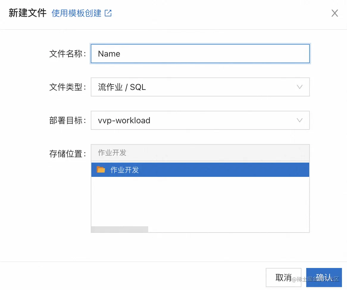The image size is (347, 290).
Task: Click the horizontal scrollbar in the folder tree
Action: [120, 229]
